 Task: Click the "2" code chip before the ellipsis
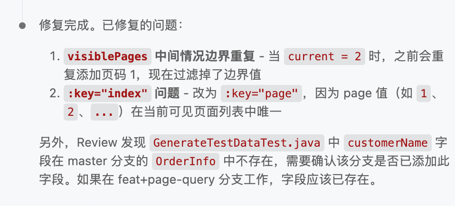71,112
